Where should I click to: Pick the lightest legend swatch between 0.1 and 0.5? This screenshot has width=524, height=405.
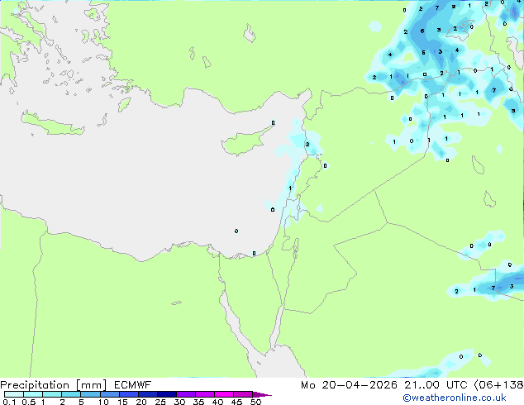14,394
